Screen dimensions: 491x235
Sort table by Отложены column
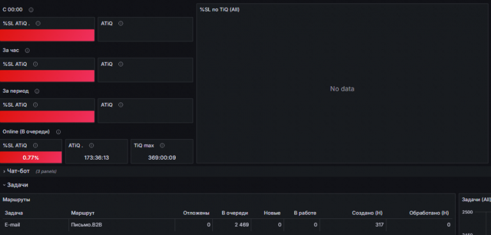click(x=196, y=213)
